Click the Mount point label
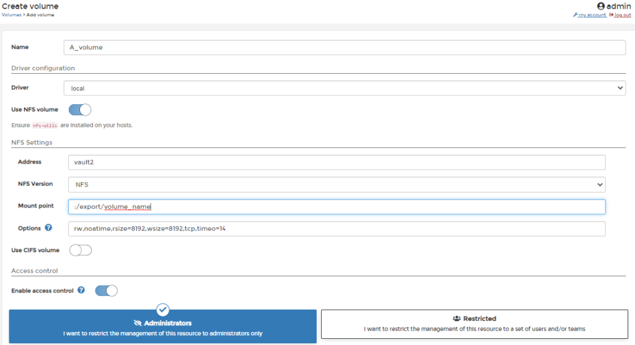Viewport: 635px width, 345px height. click(35, 206)
